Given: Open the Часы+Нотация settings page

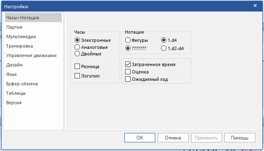Looking at the screenshot, I should (33, 18).
